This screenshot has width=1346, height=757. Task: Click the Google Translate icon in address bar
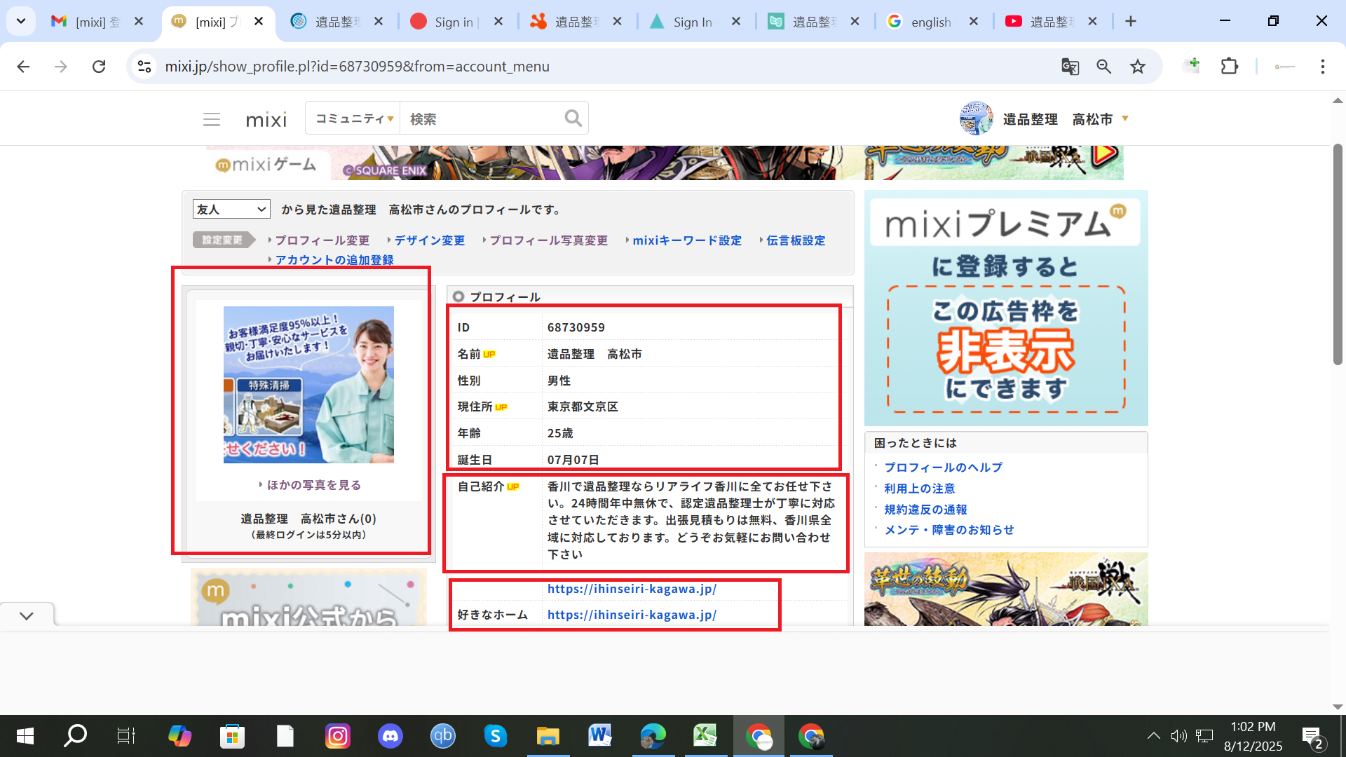pyautogui.click(x=1070, y=67)
